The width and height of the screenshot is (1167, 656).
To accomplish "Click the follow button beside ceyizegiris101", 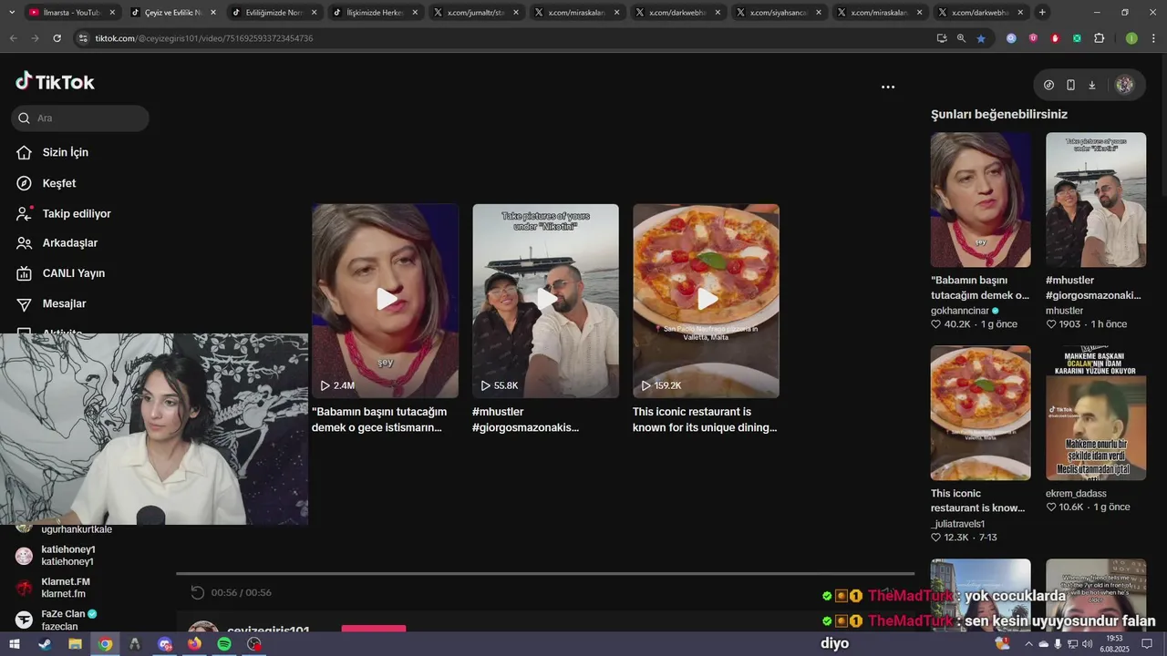I will [x=374, y=630].
